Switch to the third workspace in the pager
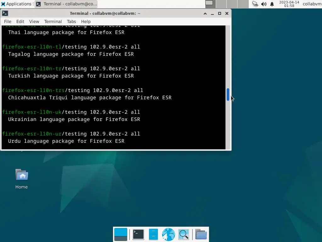 pos(232,4)
